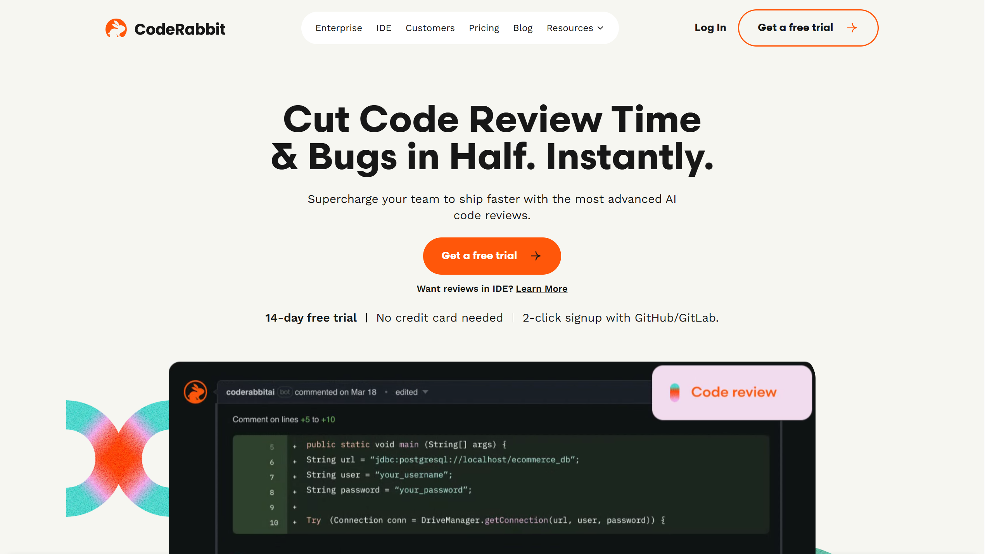Click the 'Supercharge your team' subheading text
Viewport: 985px width, 554px height.
tap(492, 207)
